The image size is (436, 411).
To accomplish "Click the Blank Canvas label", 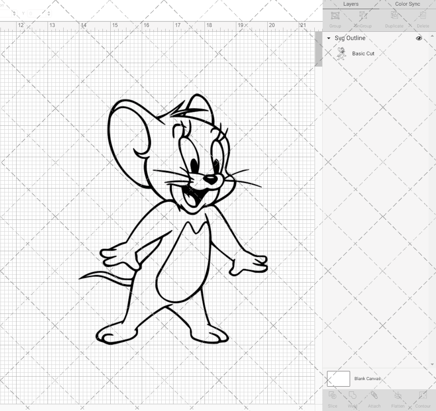I will click(x=367, y=379).
